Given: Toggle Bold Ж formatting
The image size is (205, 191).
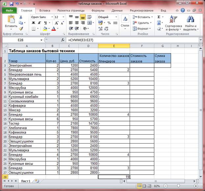Looking at the screenshot, I should [34, 23].
